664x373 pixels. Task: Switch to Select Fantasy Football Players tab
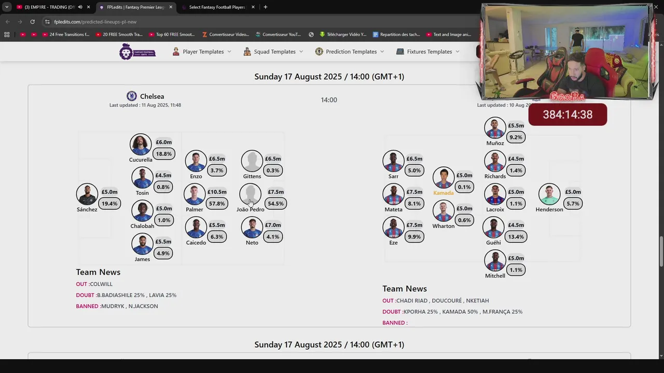tap(217, 7)
